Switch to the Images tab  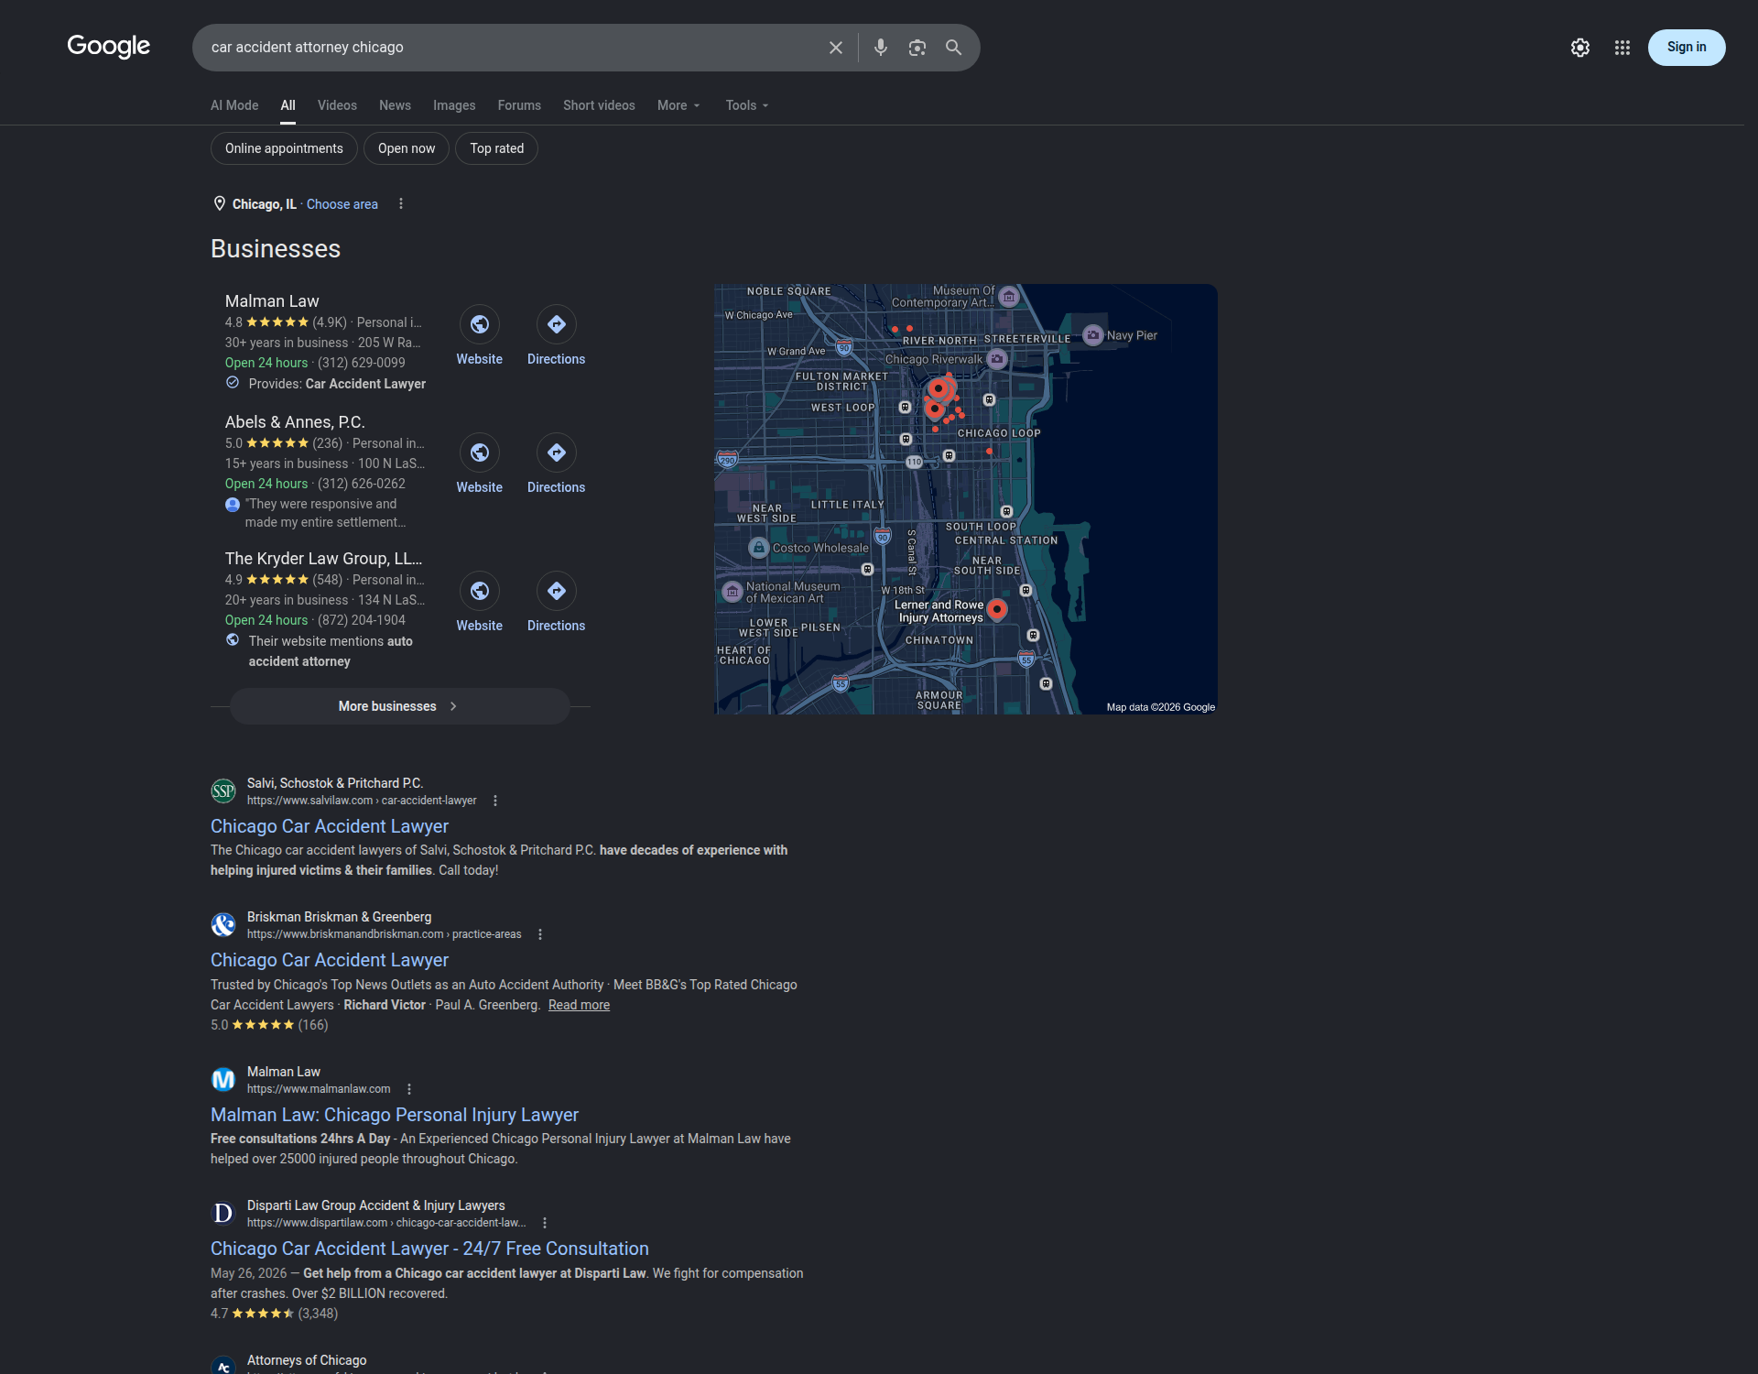(x=454, y=105)
